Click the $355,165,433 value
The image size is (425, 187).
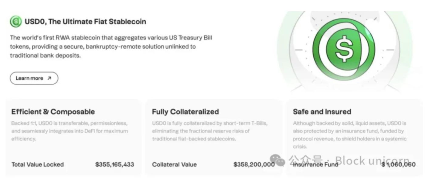tap(114, 164)
